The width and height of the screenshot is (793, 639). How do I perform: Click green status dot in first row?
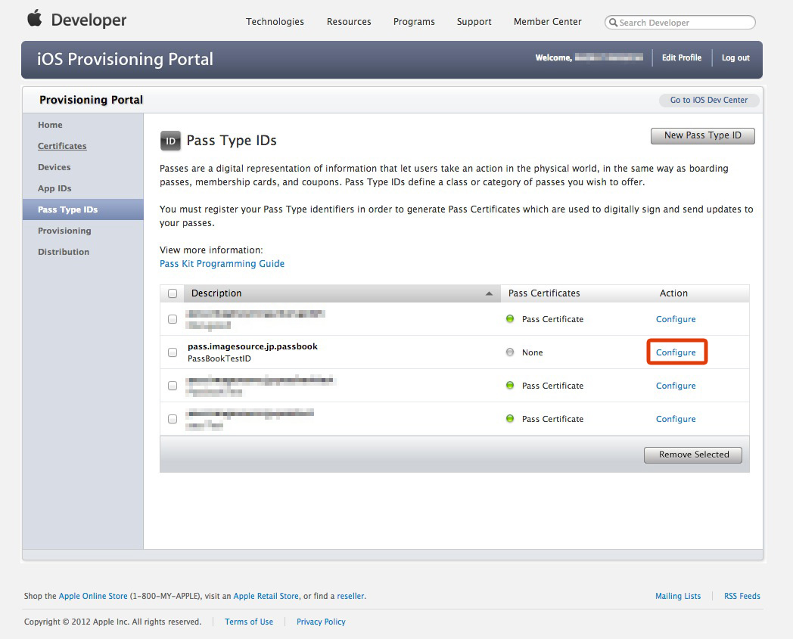click(510, 318)
